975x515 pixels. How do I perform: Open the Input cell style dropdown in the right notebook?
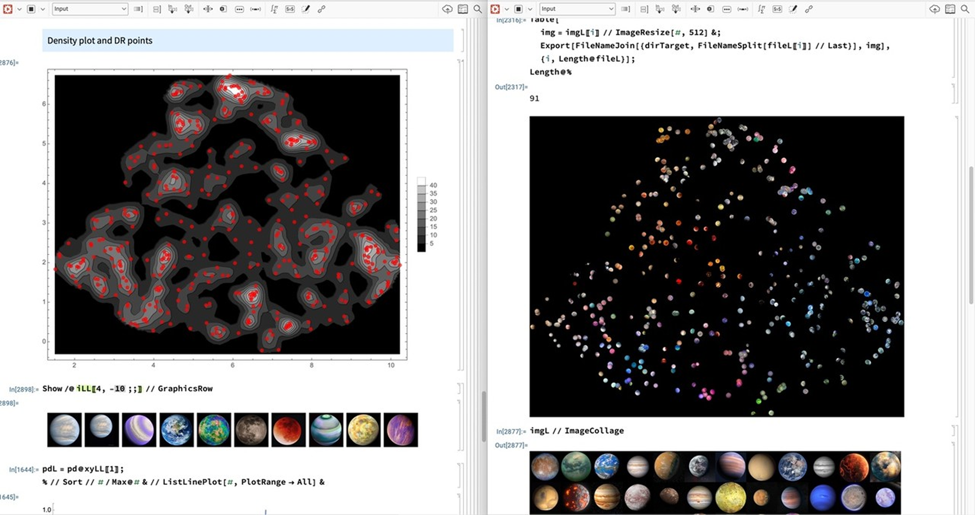[x=577, y=9]
